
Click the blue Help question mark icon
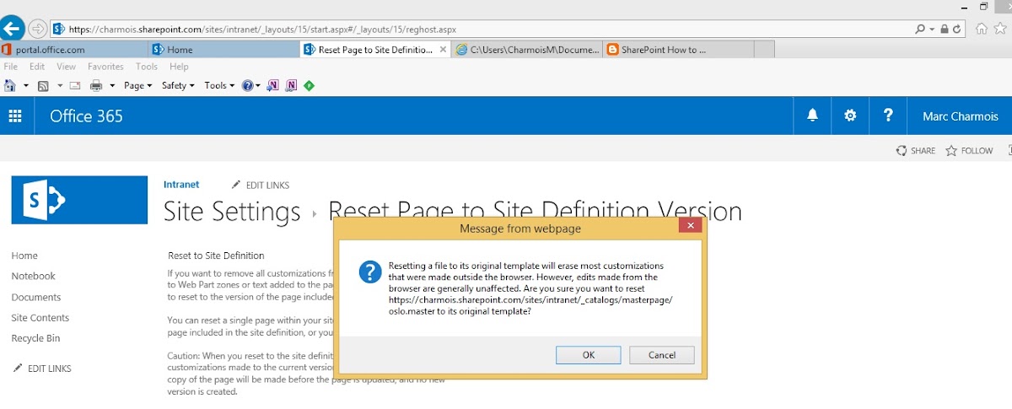coord(247,85)
